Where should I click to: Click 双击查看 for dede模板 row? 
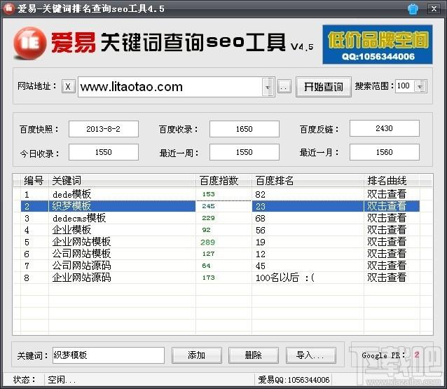[387, 194]
